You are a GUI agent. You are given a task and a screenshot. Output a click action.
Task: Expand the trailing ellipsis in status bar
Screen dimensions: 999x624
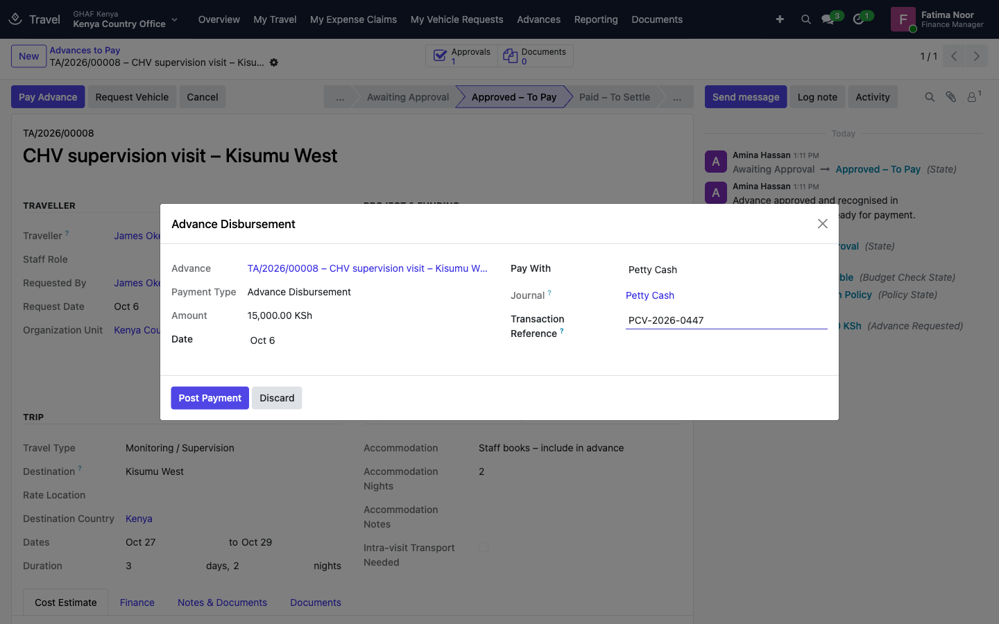click(x=677, y=97)
